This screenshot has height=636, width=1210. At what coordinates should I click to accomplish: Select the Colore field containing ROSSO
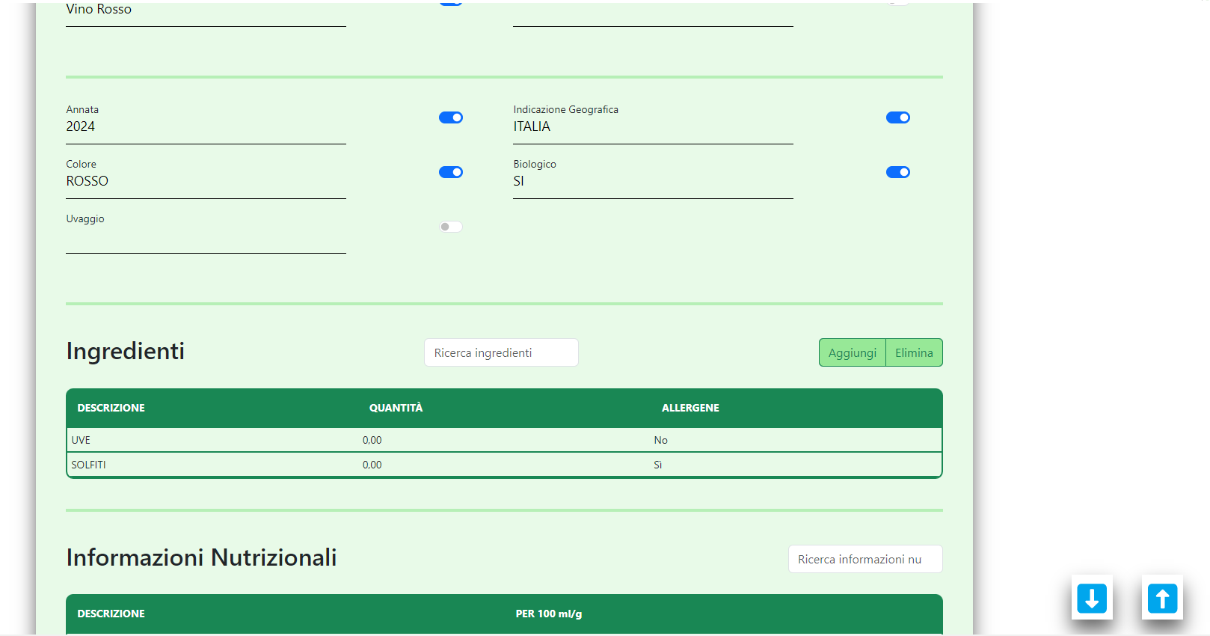pos(206,182)
